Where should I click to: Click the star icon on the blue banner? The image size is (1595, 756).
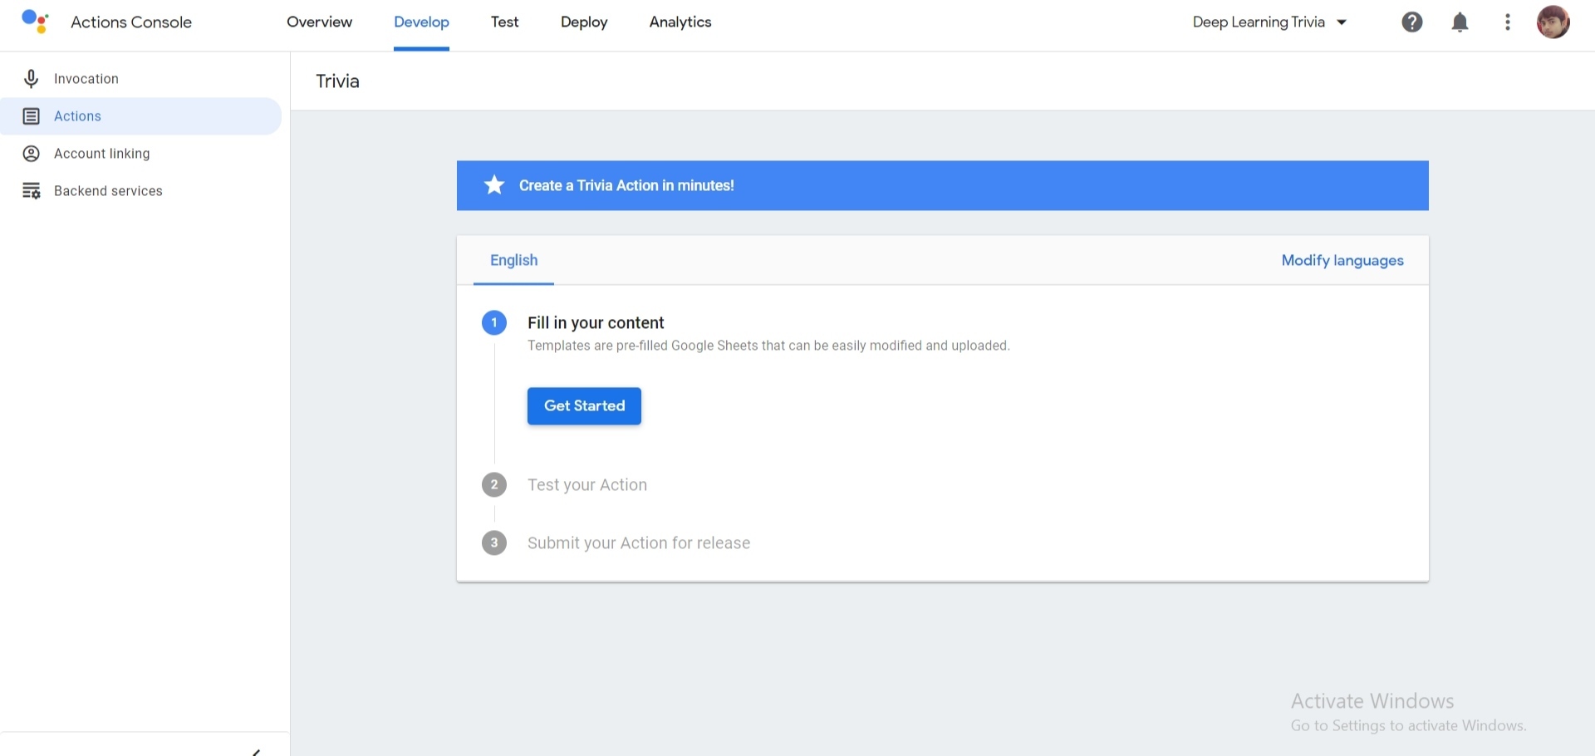pos(494,185)
